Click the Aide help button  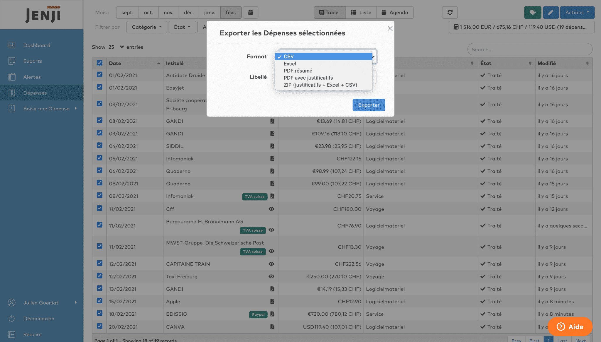[x=570, y=327]
